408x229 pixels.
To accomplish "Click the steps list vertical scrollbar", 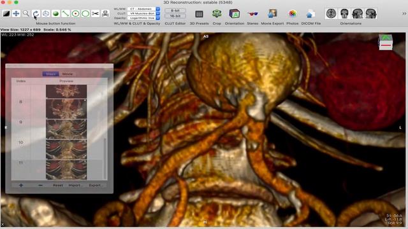I will pos(105,158).
